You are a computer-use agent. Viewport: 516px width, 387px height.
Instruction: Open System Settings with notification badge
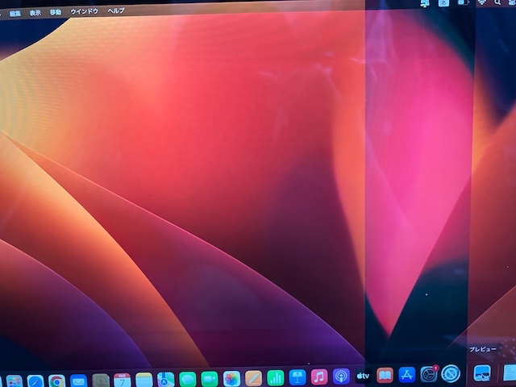429,374
